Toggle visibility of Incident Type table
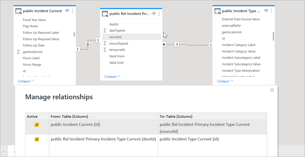Screen dimensions: 305x157 click(x=266, y=11)
